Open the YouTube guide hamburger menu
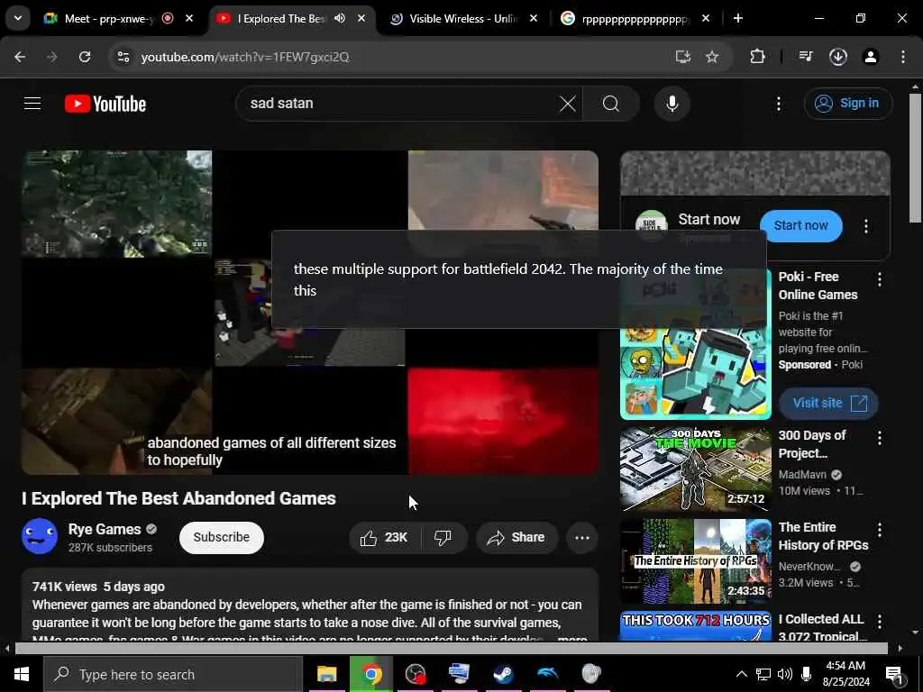Viewport: 923px width, 692px height. [32, 104]
